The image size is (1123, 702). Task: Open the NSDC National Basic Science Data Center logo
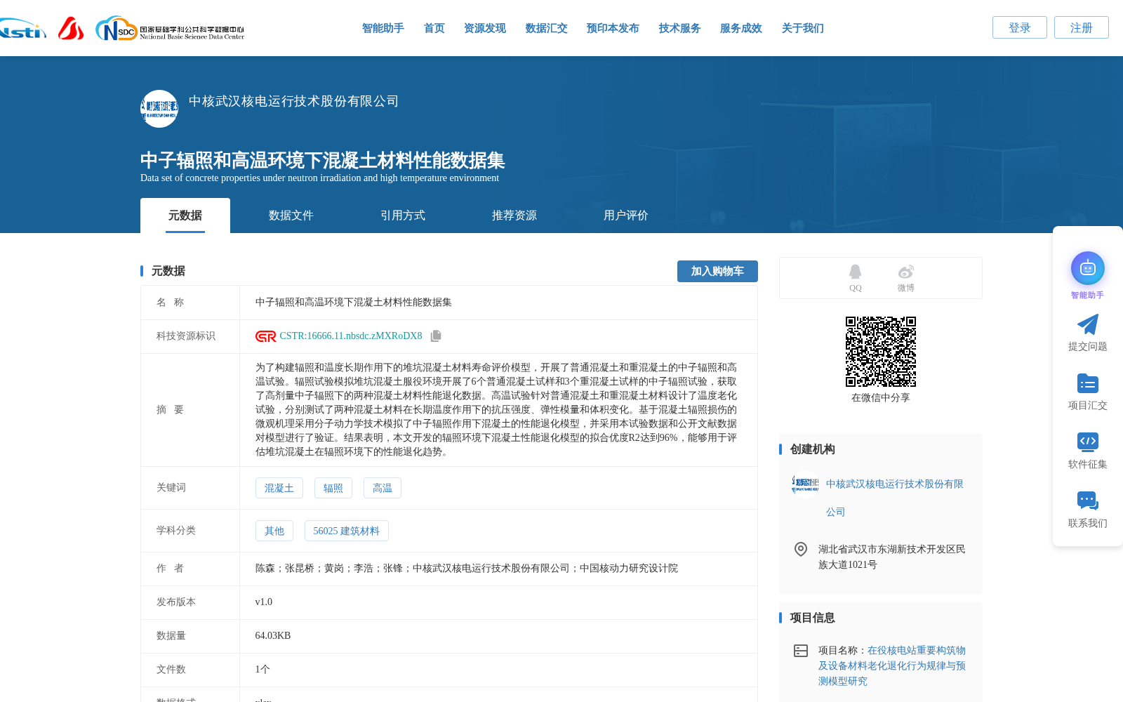point(170,29)
